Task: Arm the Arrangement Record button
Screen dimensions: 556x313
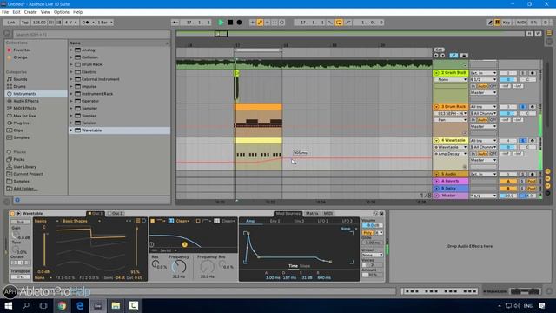Action: [240, 23]
